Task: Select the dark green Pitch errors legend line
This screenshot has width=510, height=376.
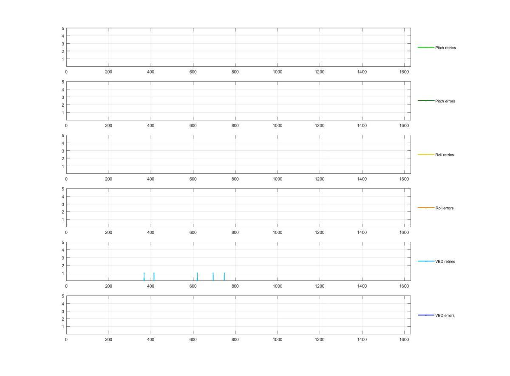Action: click(426, 101)
